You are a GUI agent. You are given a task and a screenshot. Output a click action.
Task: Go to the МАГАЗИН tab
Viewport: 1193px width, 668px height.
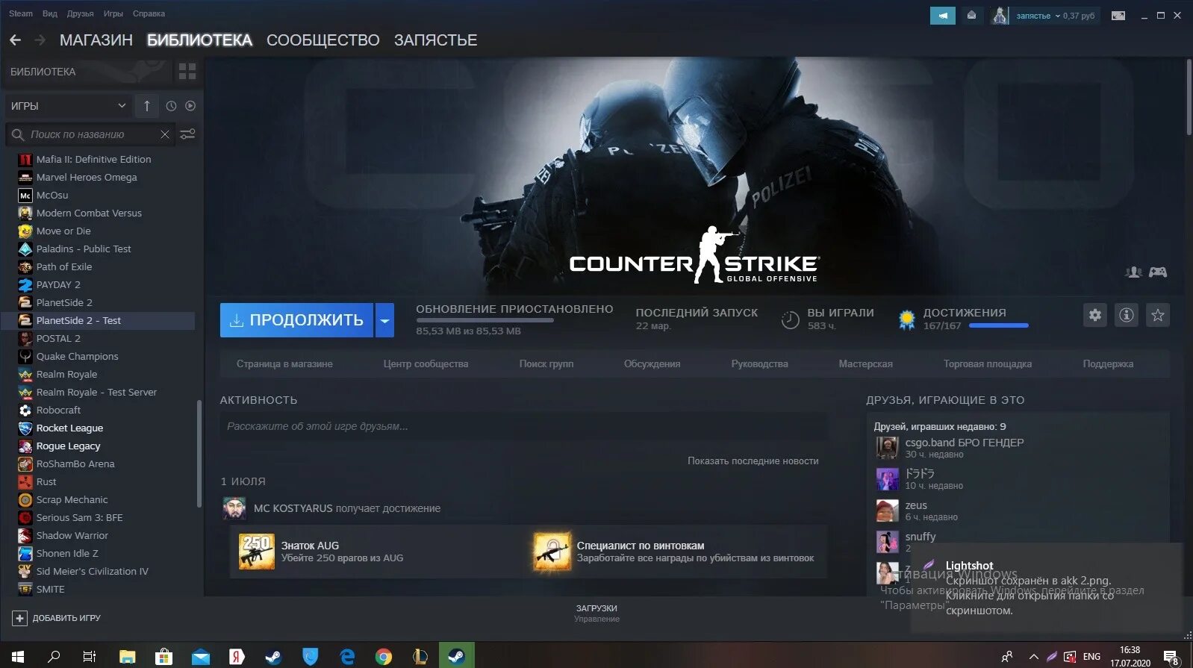click(96, 40)
